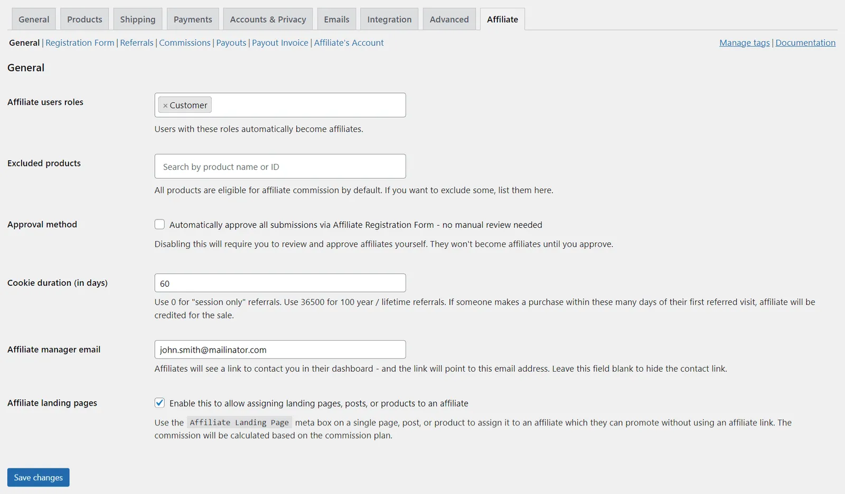Go to the Payments tab
Screen dimensions: 845x494
pos(193,20)
